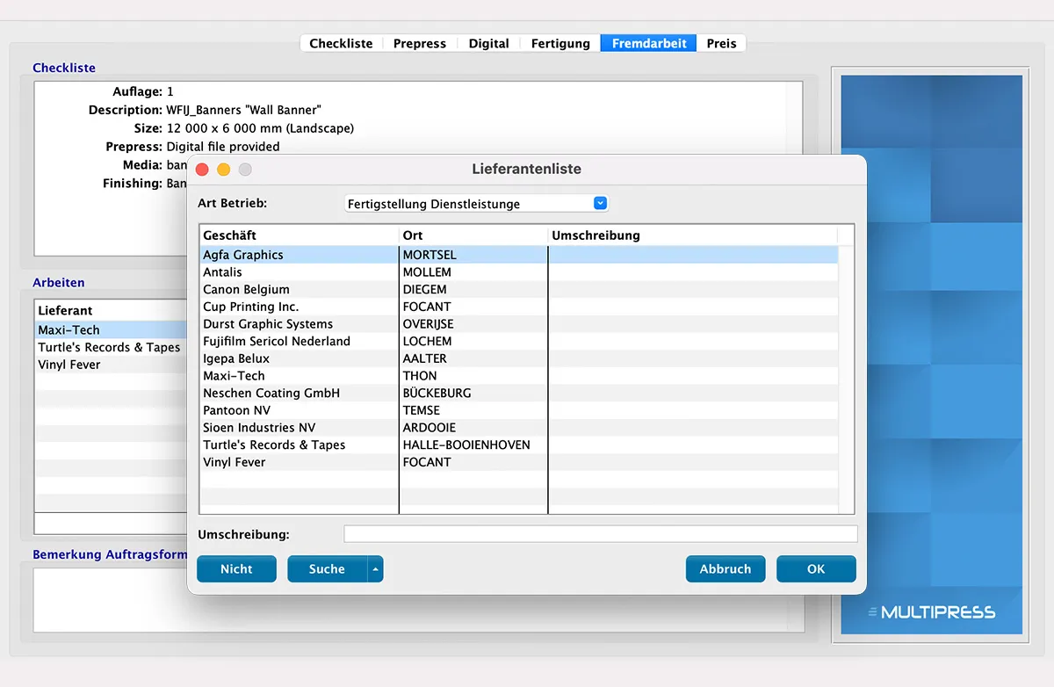1054x687 pixels.
Task: Click the Umschreibung input field
Action: [600, 534]
